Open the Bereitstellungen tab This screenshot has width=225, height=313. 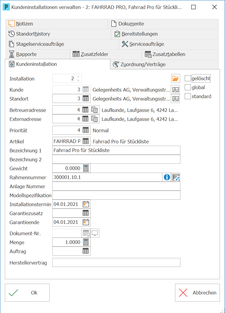click(x=165, y=34)
